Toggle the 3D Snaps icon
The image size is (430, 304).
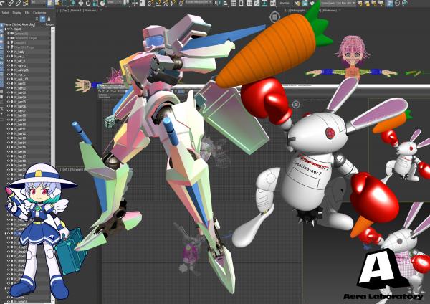pyautogui.click(x=150, y=3)
